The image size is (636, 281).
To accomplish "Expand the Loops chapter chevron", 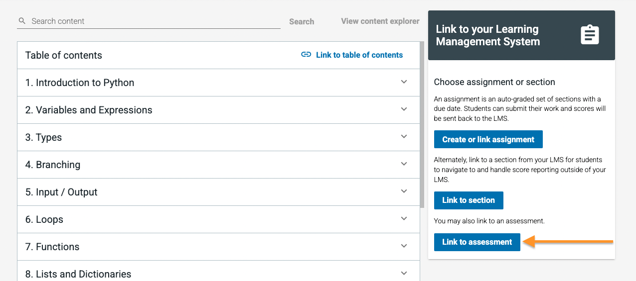I will (404, 218).
